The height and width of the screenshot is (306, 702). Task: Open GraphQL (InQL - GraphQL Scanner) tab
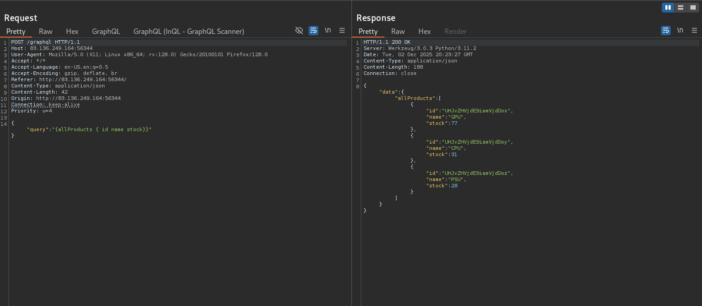[x=188, y=32]
